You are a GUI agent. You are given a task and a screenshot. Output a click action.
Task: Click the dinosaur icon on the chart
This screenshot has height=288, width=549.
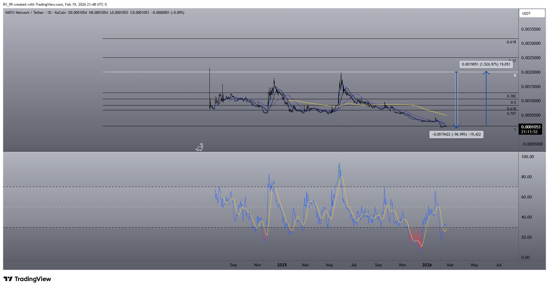200,147
